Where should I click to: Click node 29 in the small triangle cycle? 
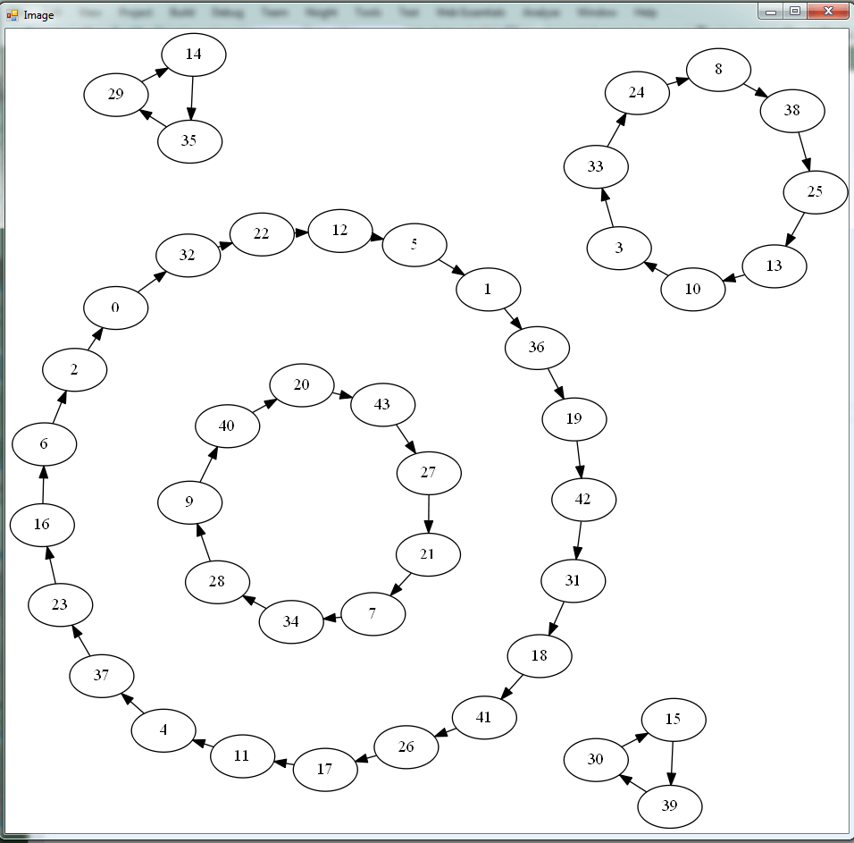pos(114,94)
